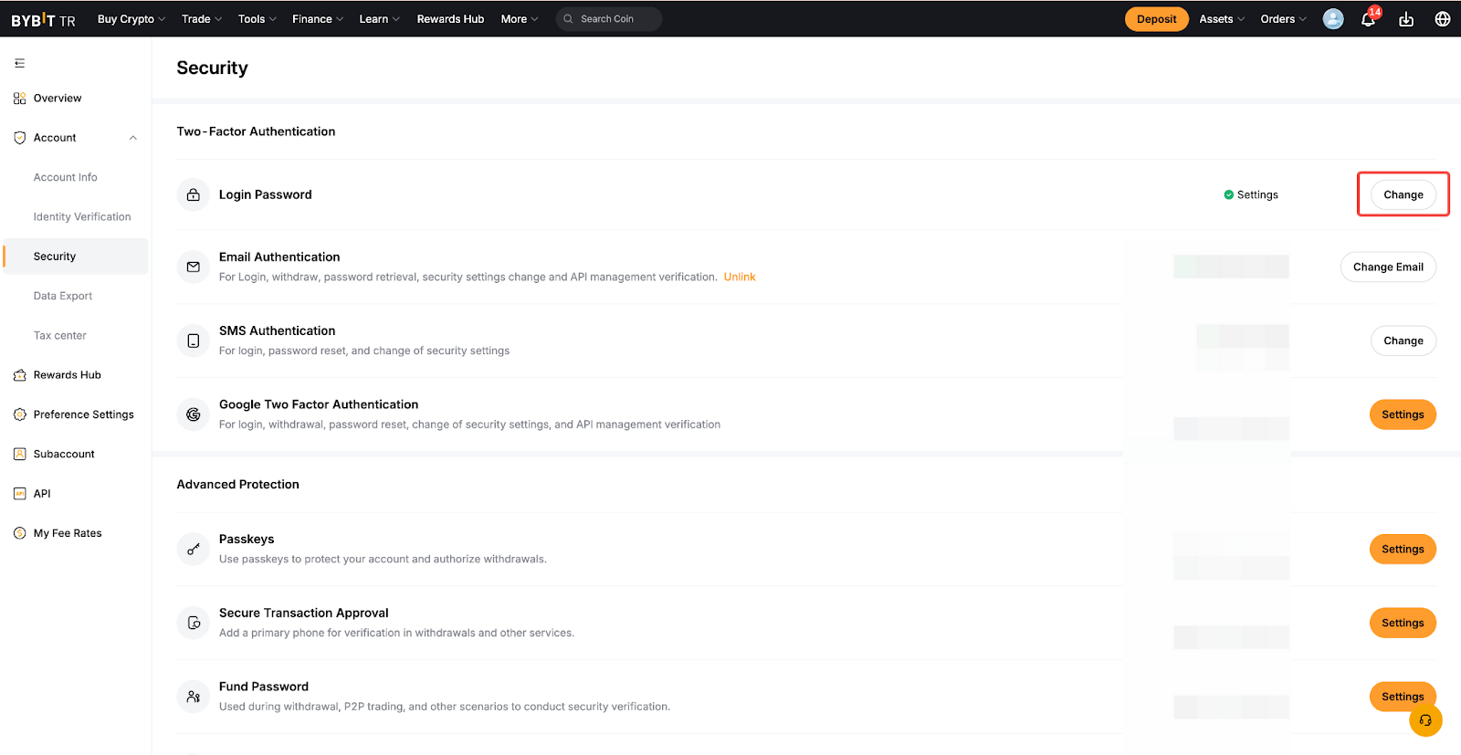Click the Bybit TR logo

(x=43, y=19)
